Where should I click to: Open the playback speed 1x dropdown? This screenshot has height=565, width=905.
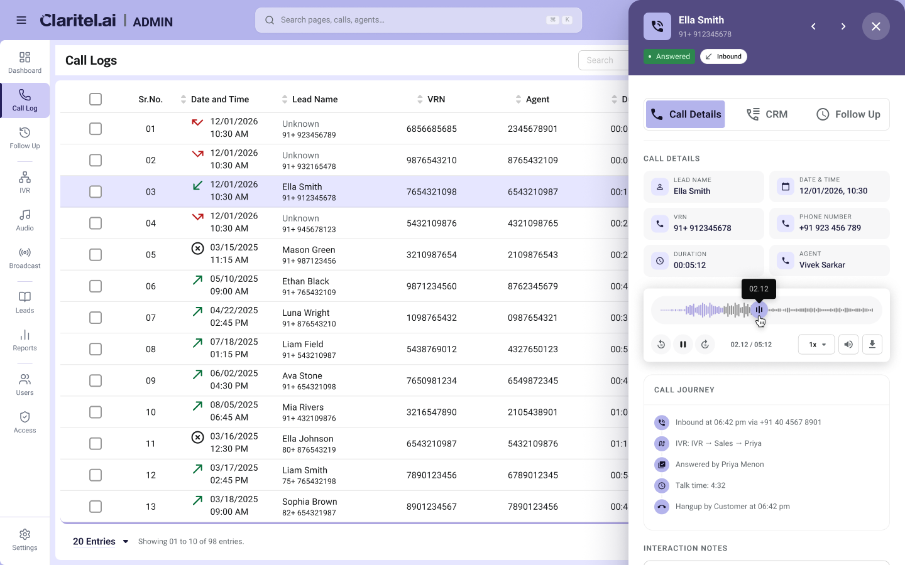816,344
